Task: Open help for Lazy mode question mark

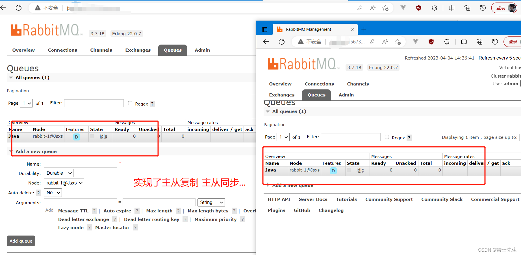Action: click(x=89, y=227)
